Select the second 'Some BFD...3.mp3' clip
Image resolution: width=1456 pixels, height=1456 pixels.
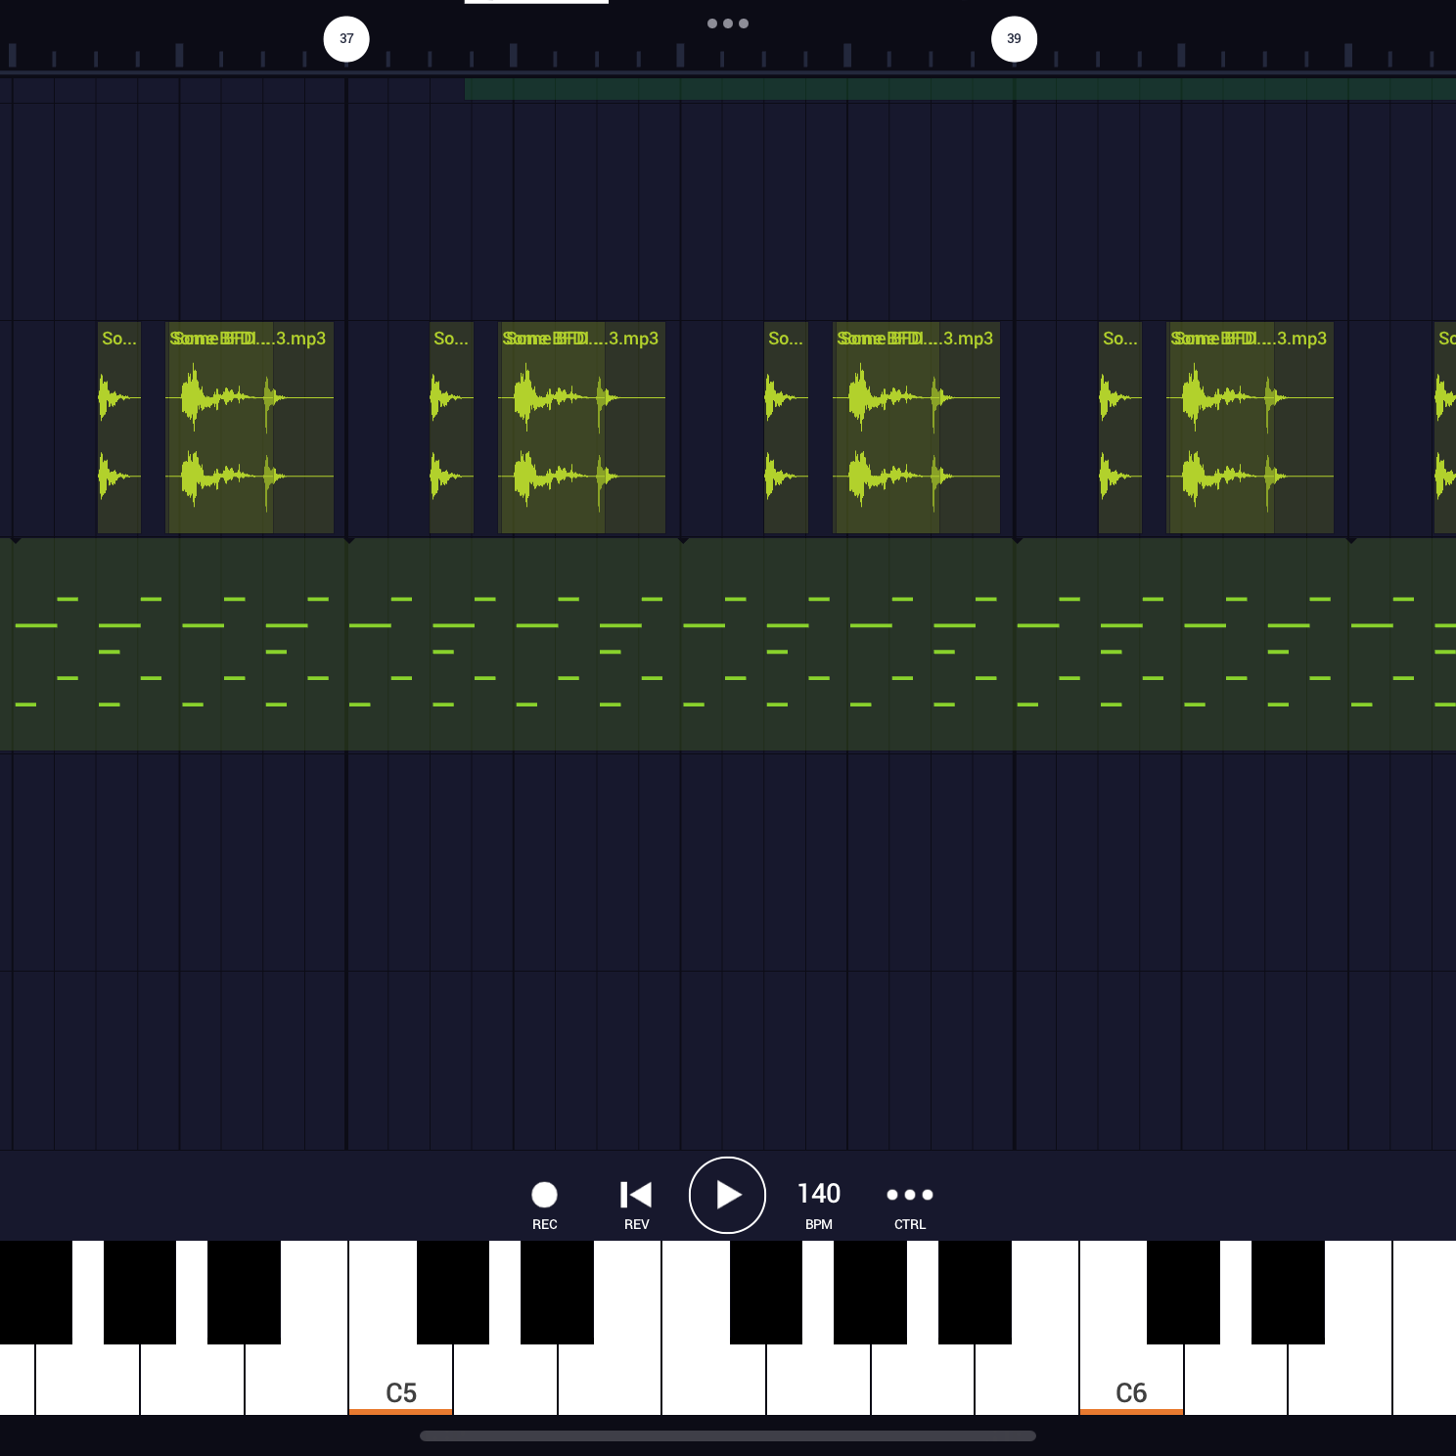tap(582, 428)
